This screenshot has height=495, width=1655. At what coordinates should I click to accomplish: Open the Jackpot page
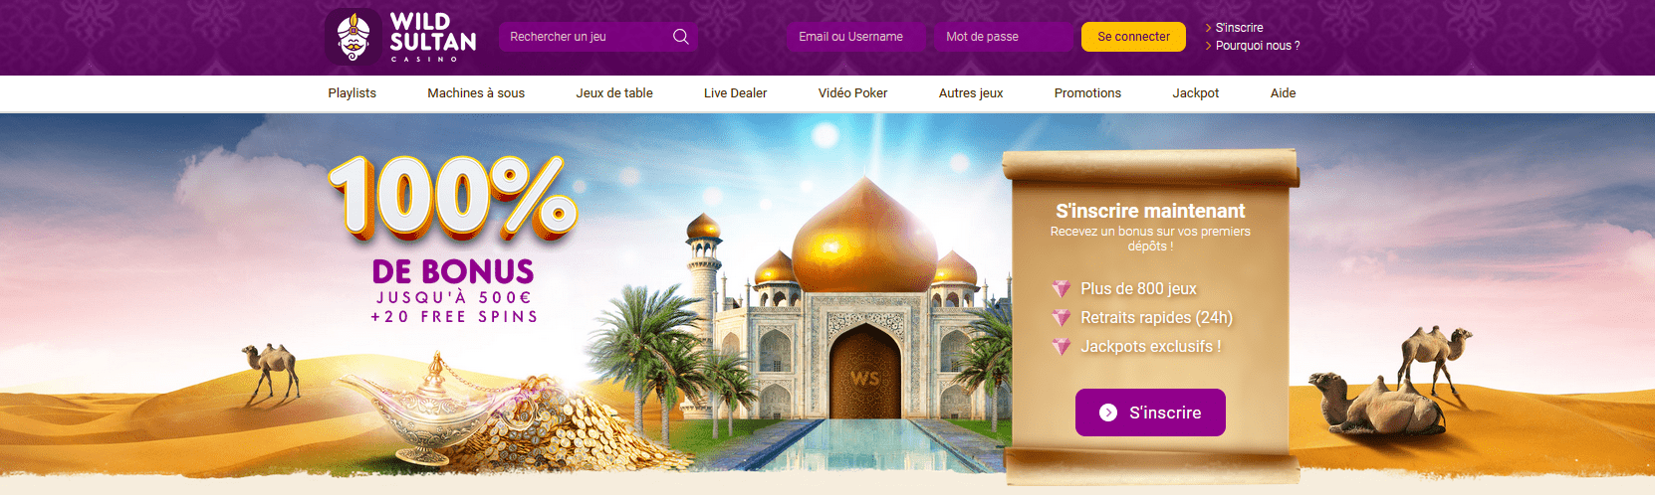point(1195,93)
